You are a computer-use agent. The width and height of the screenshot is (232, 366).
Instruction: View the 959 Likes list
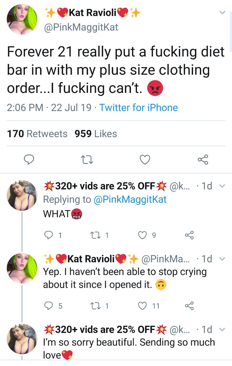tap(96, 134)
